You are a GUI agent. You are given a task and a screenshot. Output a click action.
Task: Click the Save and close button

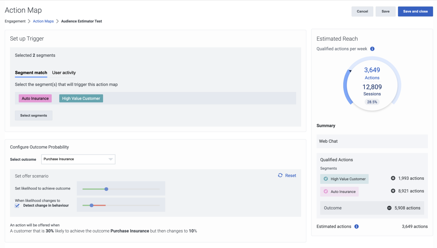pos(415,11)
